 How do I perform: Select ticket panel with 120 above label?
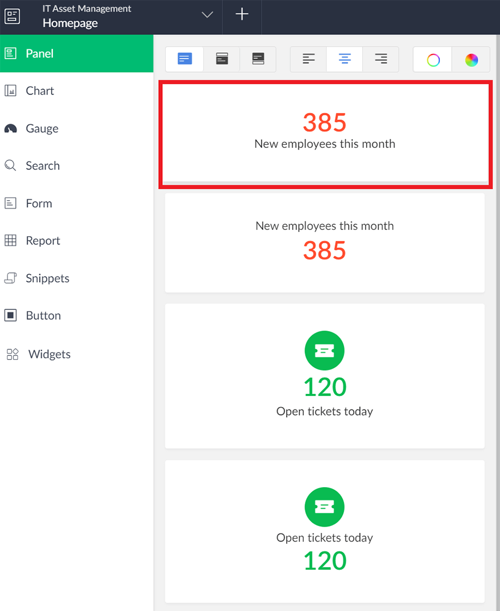(x=324, y=376)
